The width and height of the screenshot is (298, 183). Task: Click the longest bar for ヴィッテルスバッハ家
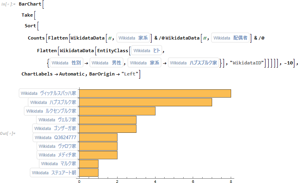(155, 93)
